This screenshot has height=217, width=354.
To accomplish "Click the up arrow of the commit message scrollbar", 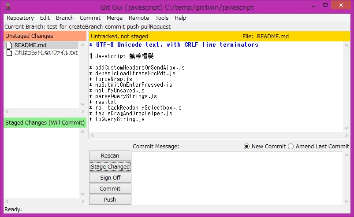I will tap(347, 155).
